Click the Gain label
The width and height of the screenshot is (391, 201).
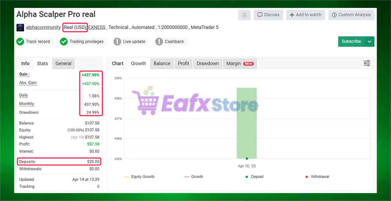(24, 74)
